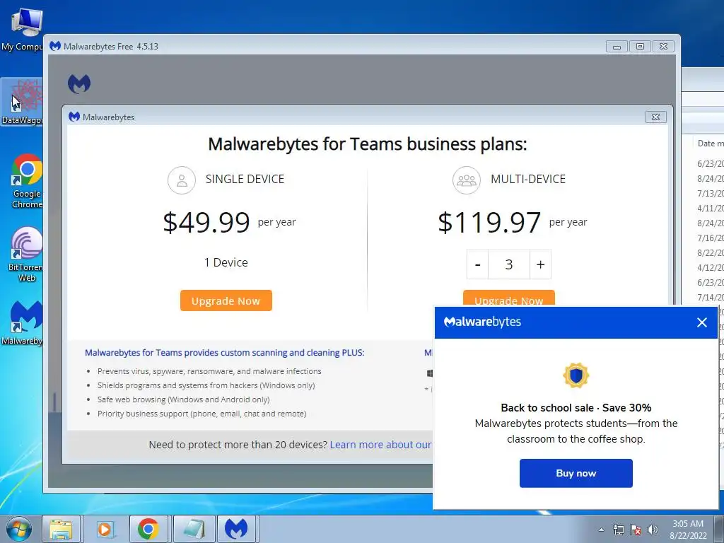Open the Windows Start menu
Viewport: 724px width, 543px height.
click(x=18, y=529)
